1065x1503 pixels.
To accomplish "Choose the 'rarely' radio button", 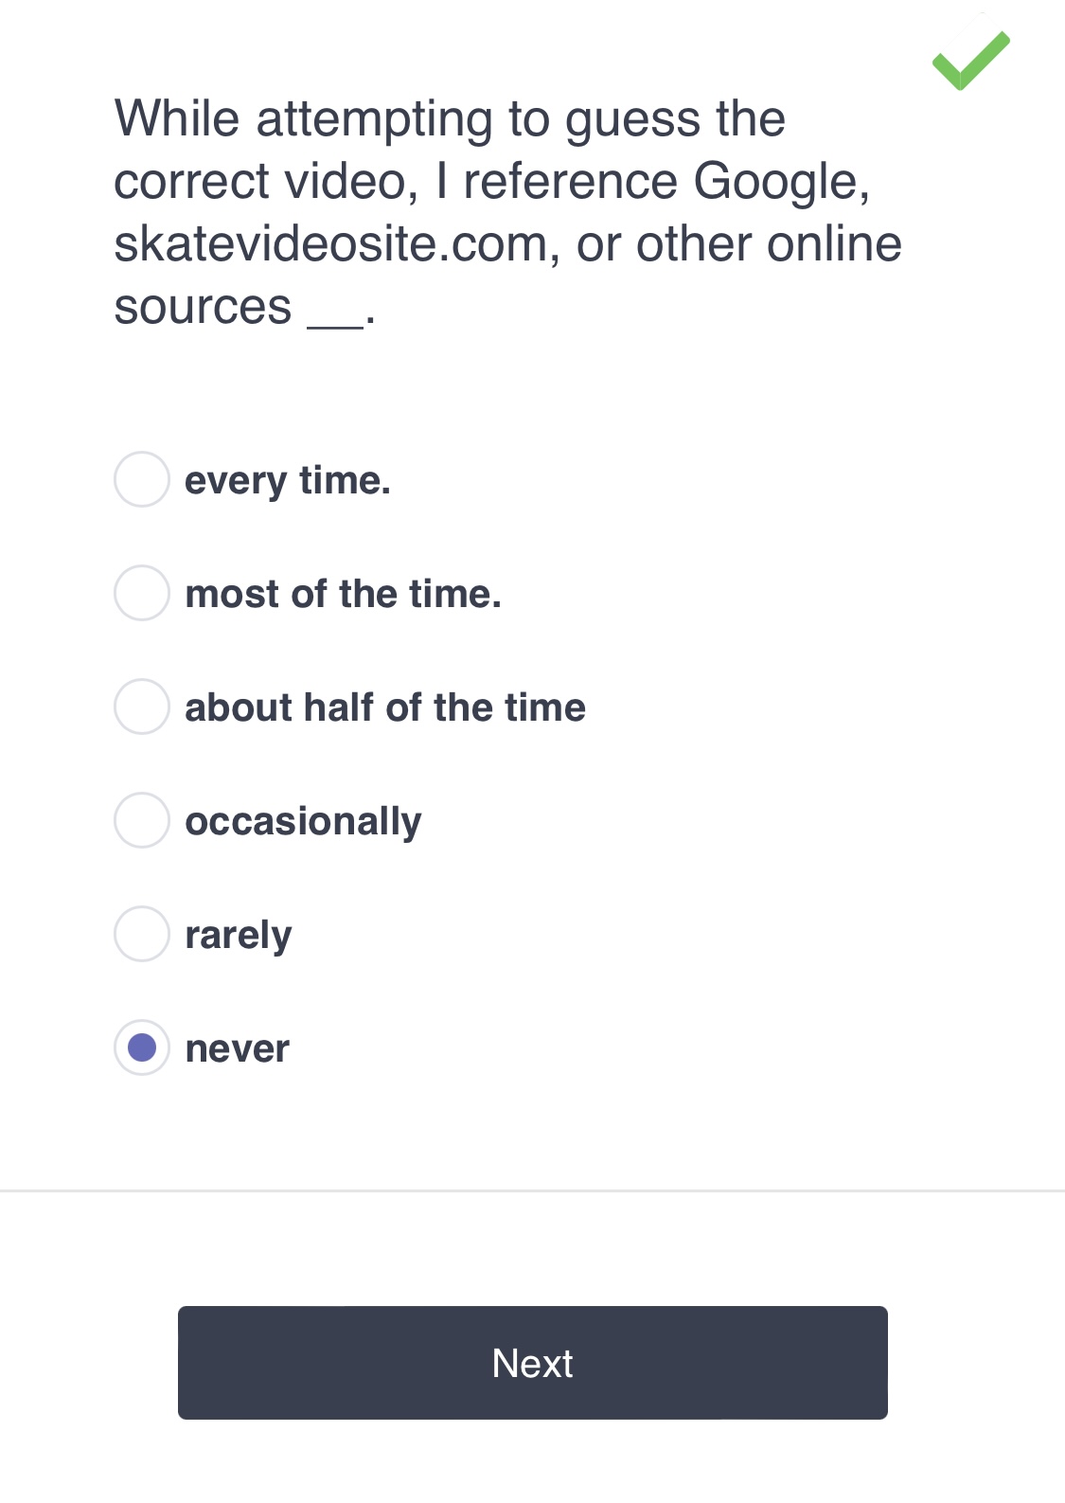I will point(142,934).
